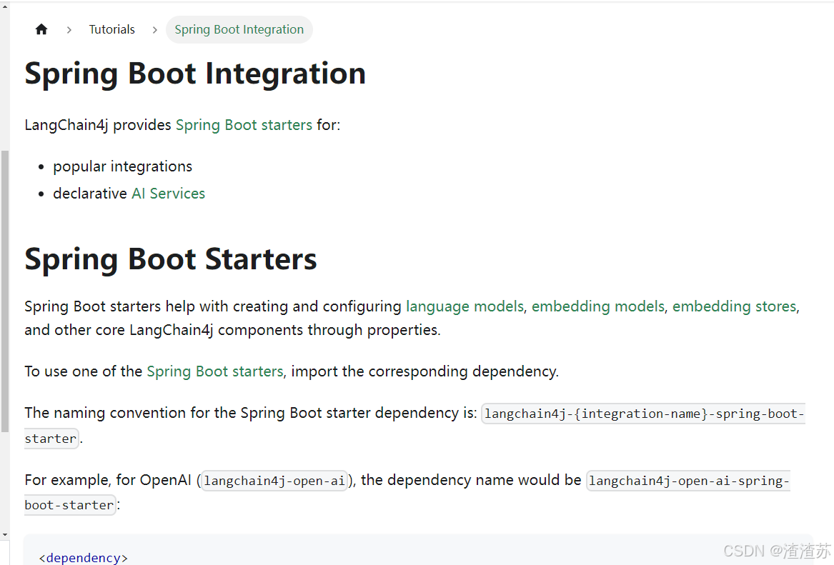This screenshot has height=565, width=834.
Task: Click the langchain4j-open-ai-spring- code text
Action: (x=689, y=481)
